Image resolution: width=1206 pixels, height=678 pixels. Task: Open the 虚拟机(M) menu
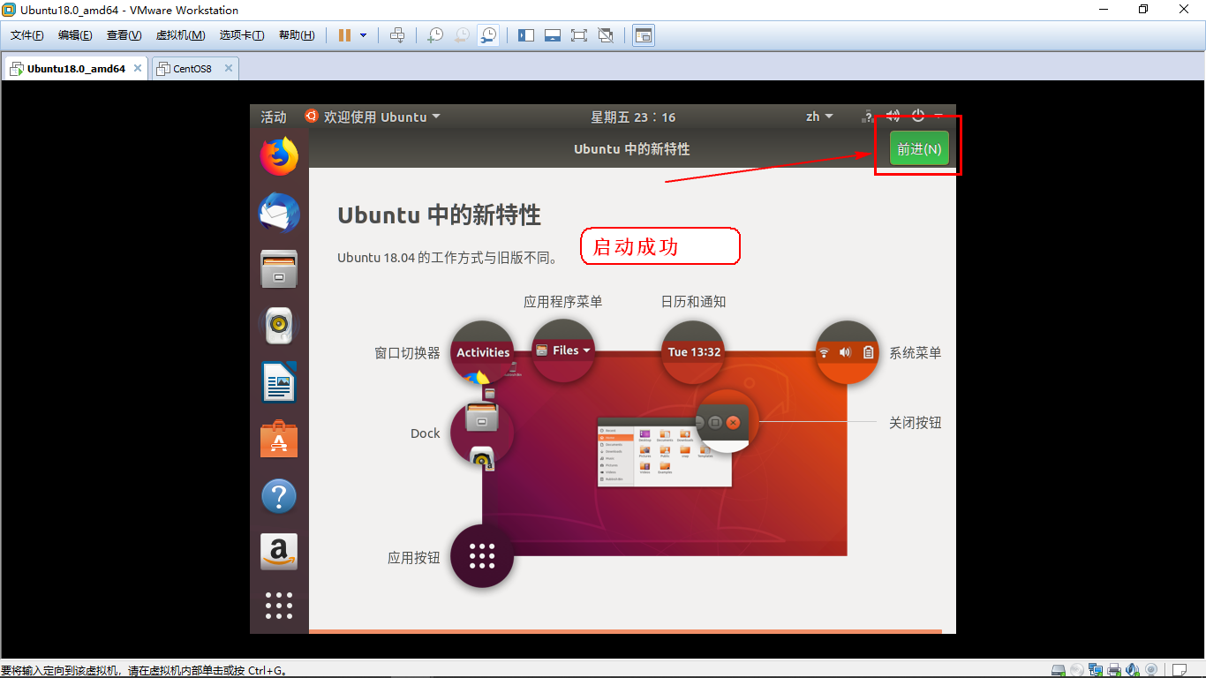[x=180, y=35]
